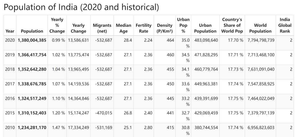Click the 2010 world population 6,956,823,603
Viewport: 299px width, 137px height.
261,128
